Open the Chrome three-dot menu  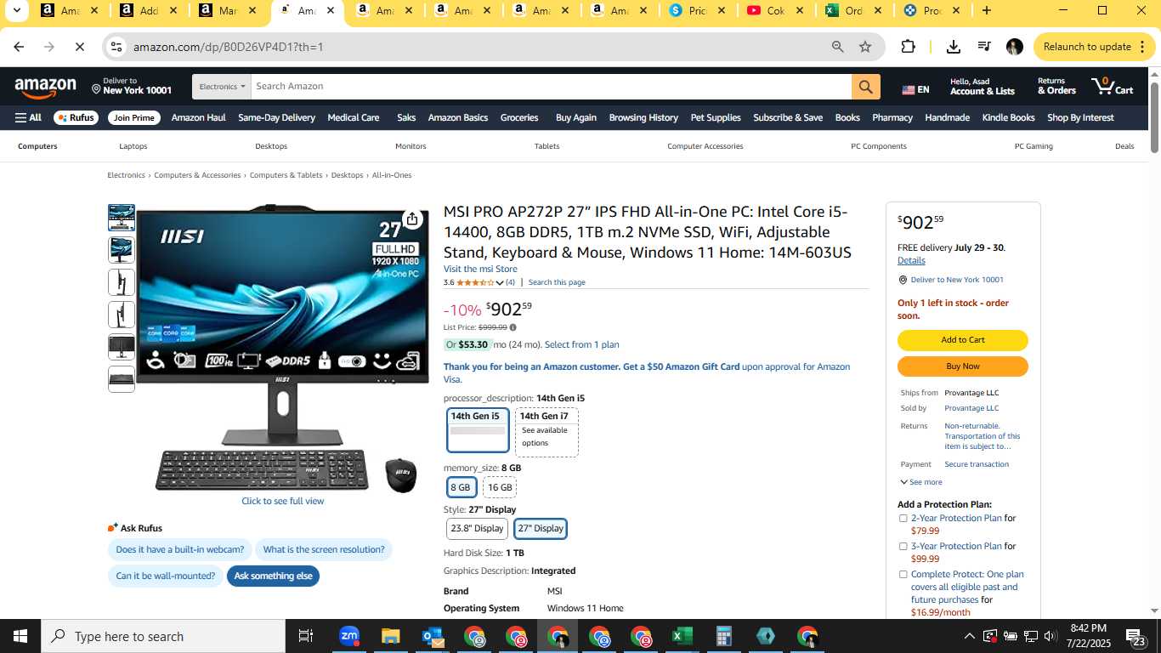(x=1141, y=47)
